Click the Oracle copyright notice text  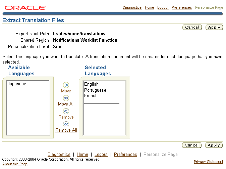(51, 159)
